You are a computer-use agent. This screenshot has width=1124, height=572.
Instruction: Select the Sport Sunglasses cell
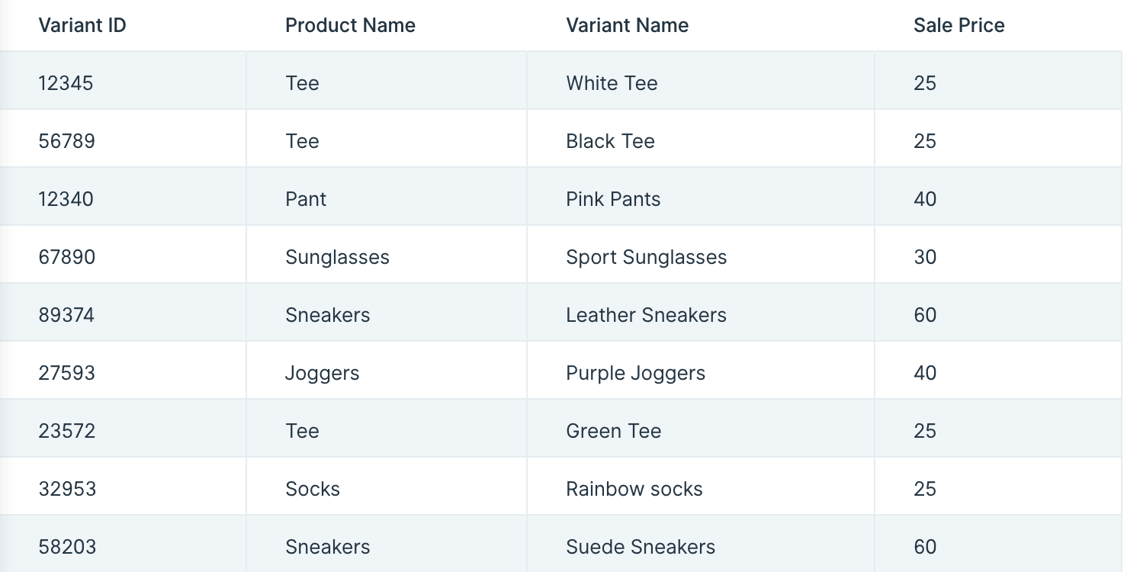701,254
